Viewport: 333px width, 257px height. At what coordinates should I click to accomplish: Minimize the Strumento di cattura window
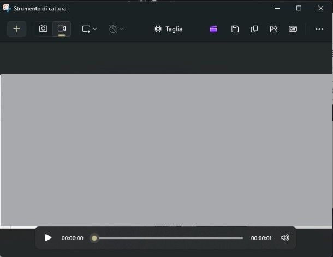[277, 9]
